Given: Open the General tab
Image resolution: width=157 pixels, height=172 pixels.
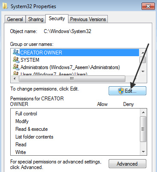Looking at the screenshot, I should point(15,19).
